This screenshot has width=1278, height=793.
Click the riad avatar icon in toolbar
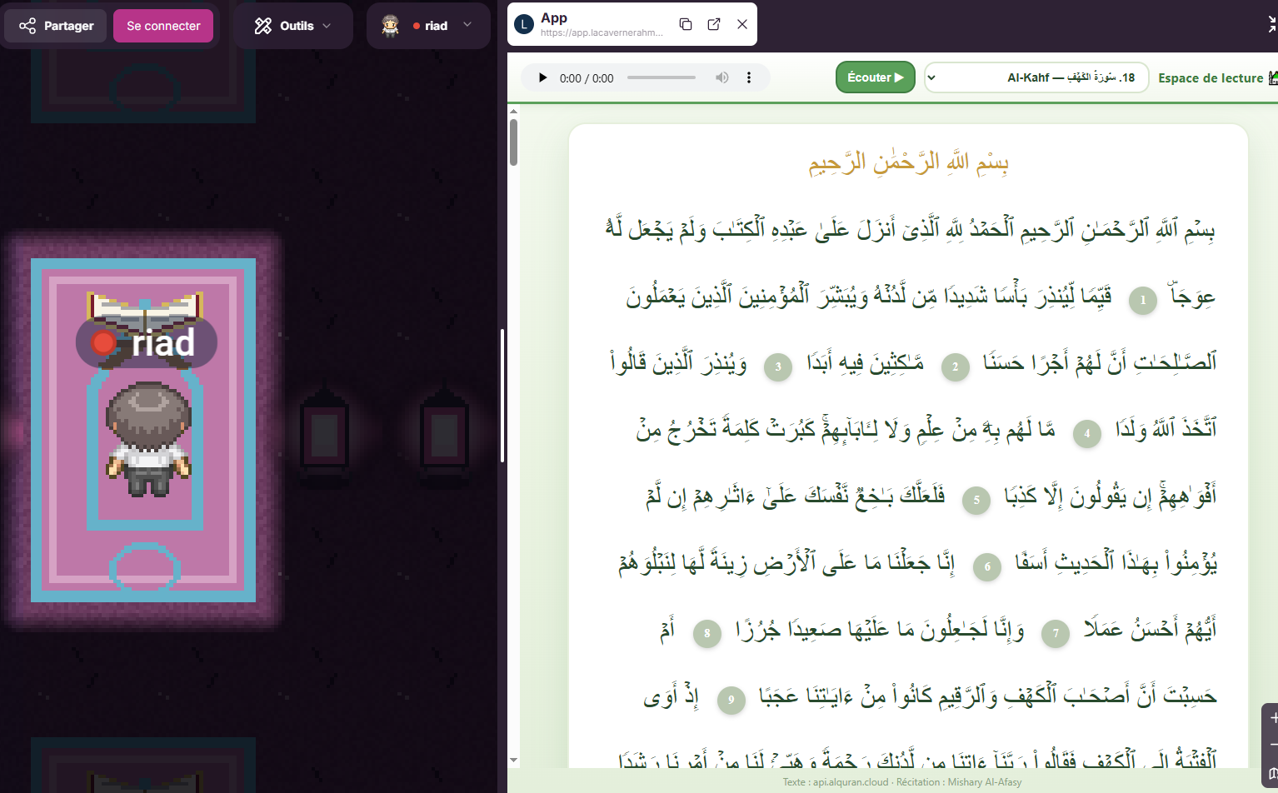(x=390, y=26)
